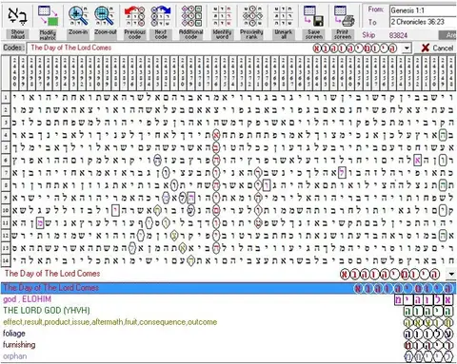
Task: Open the Proximity rank tool
Action: [251, 16]
